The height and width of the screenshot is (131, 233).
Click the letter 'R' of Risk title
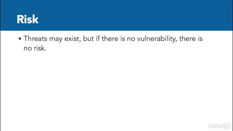pos(20,19)
